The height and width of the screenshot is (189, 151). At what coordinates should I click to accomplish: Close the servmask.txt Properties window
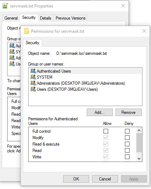point(123,6)
